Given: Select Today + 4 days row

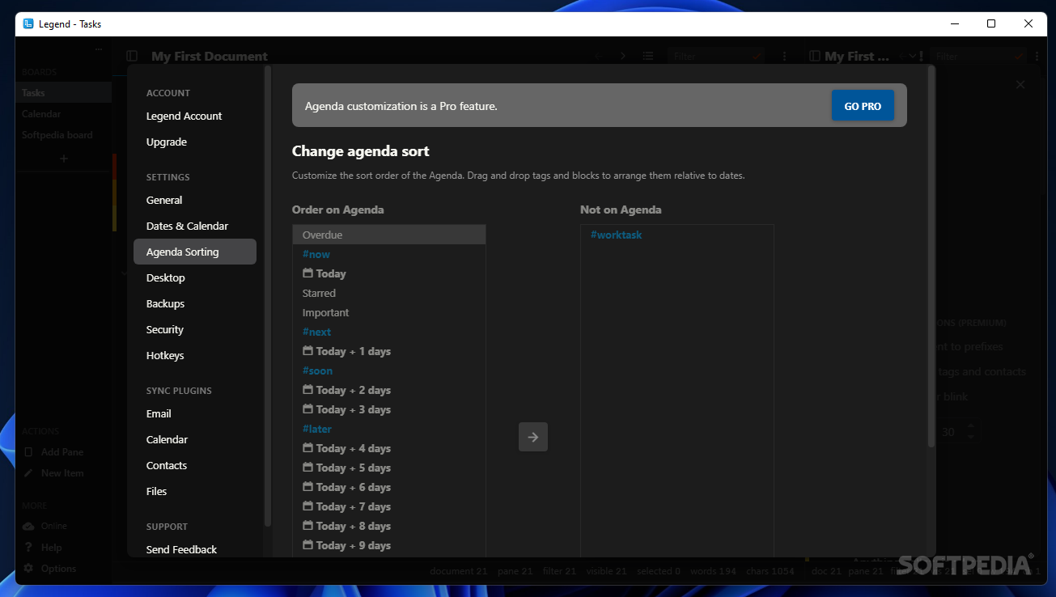Looking at the screenshot, I should (x=389, y=448).
